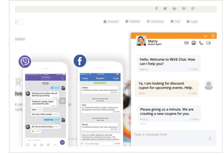Minimize the chat widget with the chevron
The image size is (224, 155).
[205, 36]
